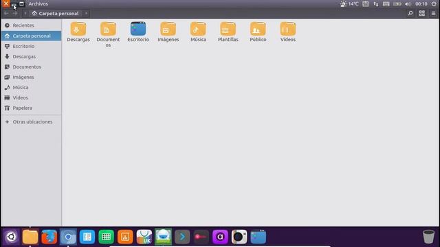Image resolution: width=440 pixels, height=247 pixels.
Task: Open the orange presentation app in dock
Action: 125,237
